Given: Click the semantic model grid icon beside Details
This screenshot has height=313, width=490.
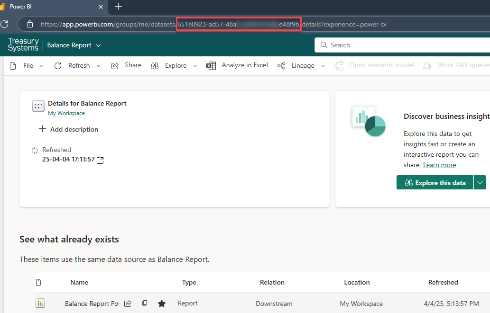Looking at the screenshot, I should tap(38, 106).
